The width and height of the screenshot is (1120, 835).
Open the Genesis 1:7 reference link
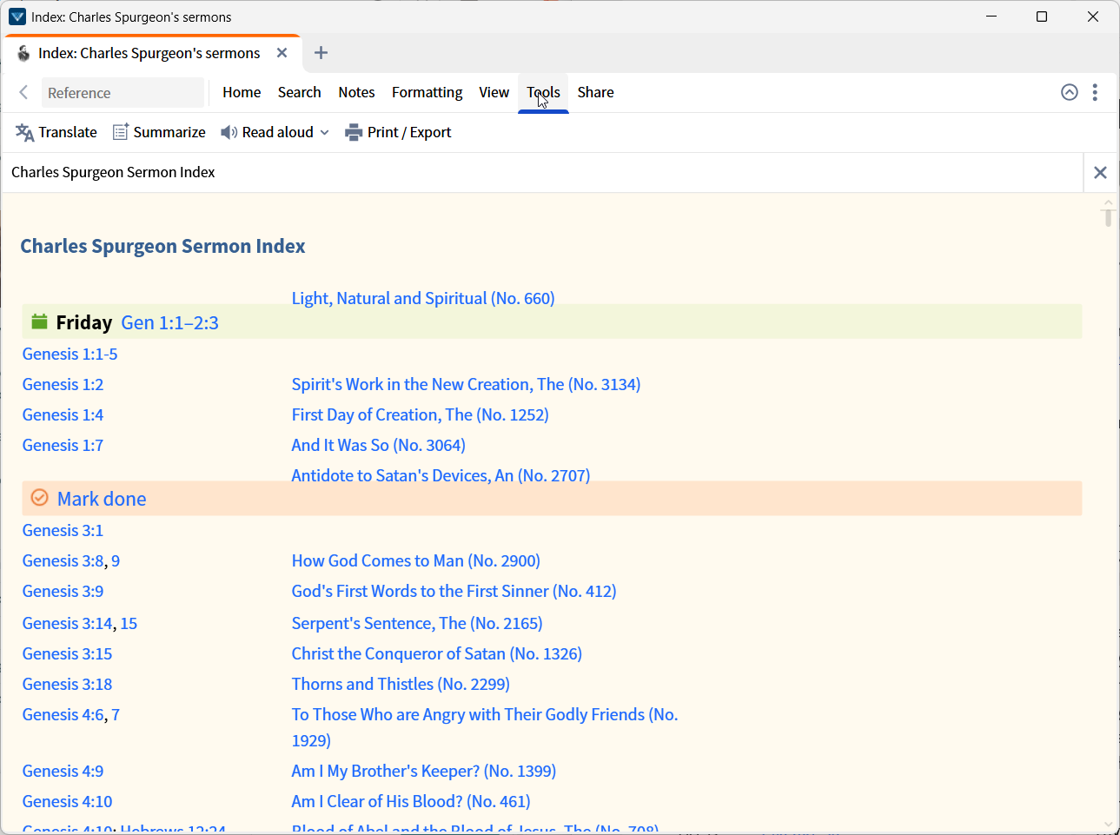[63, 445]
